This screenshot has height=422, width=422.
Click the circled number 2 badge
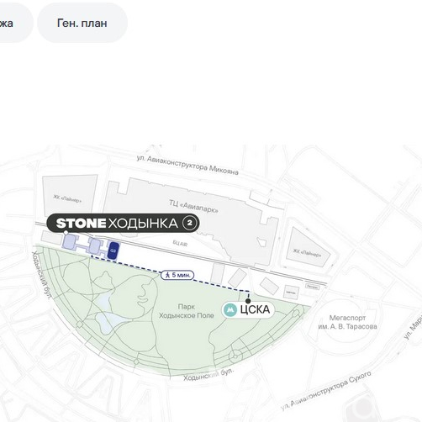[190, 223]
